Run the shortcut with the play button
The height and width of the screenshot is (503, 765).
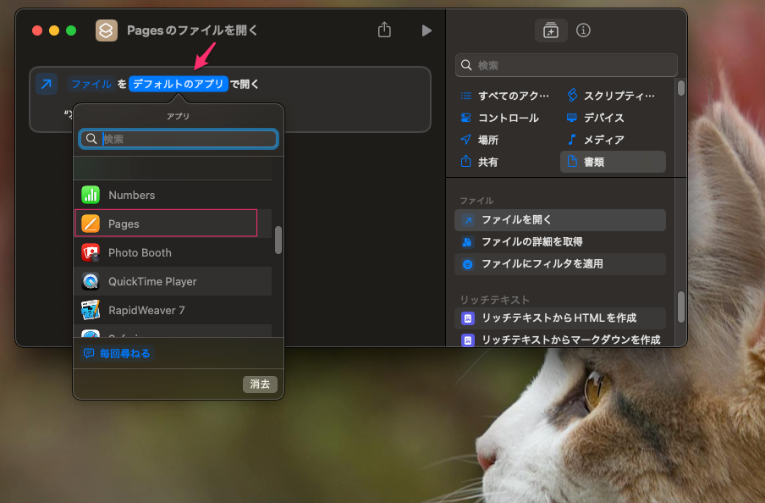point(427,30)
